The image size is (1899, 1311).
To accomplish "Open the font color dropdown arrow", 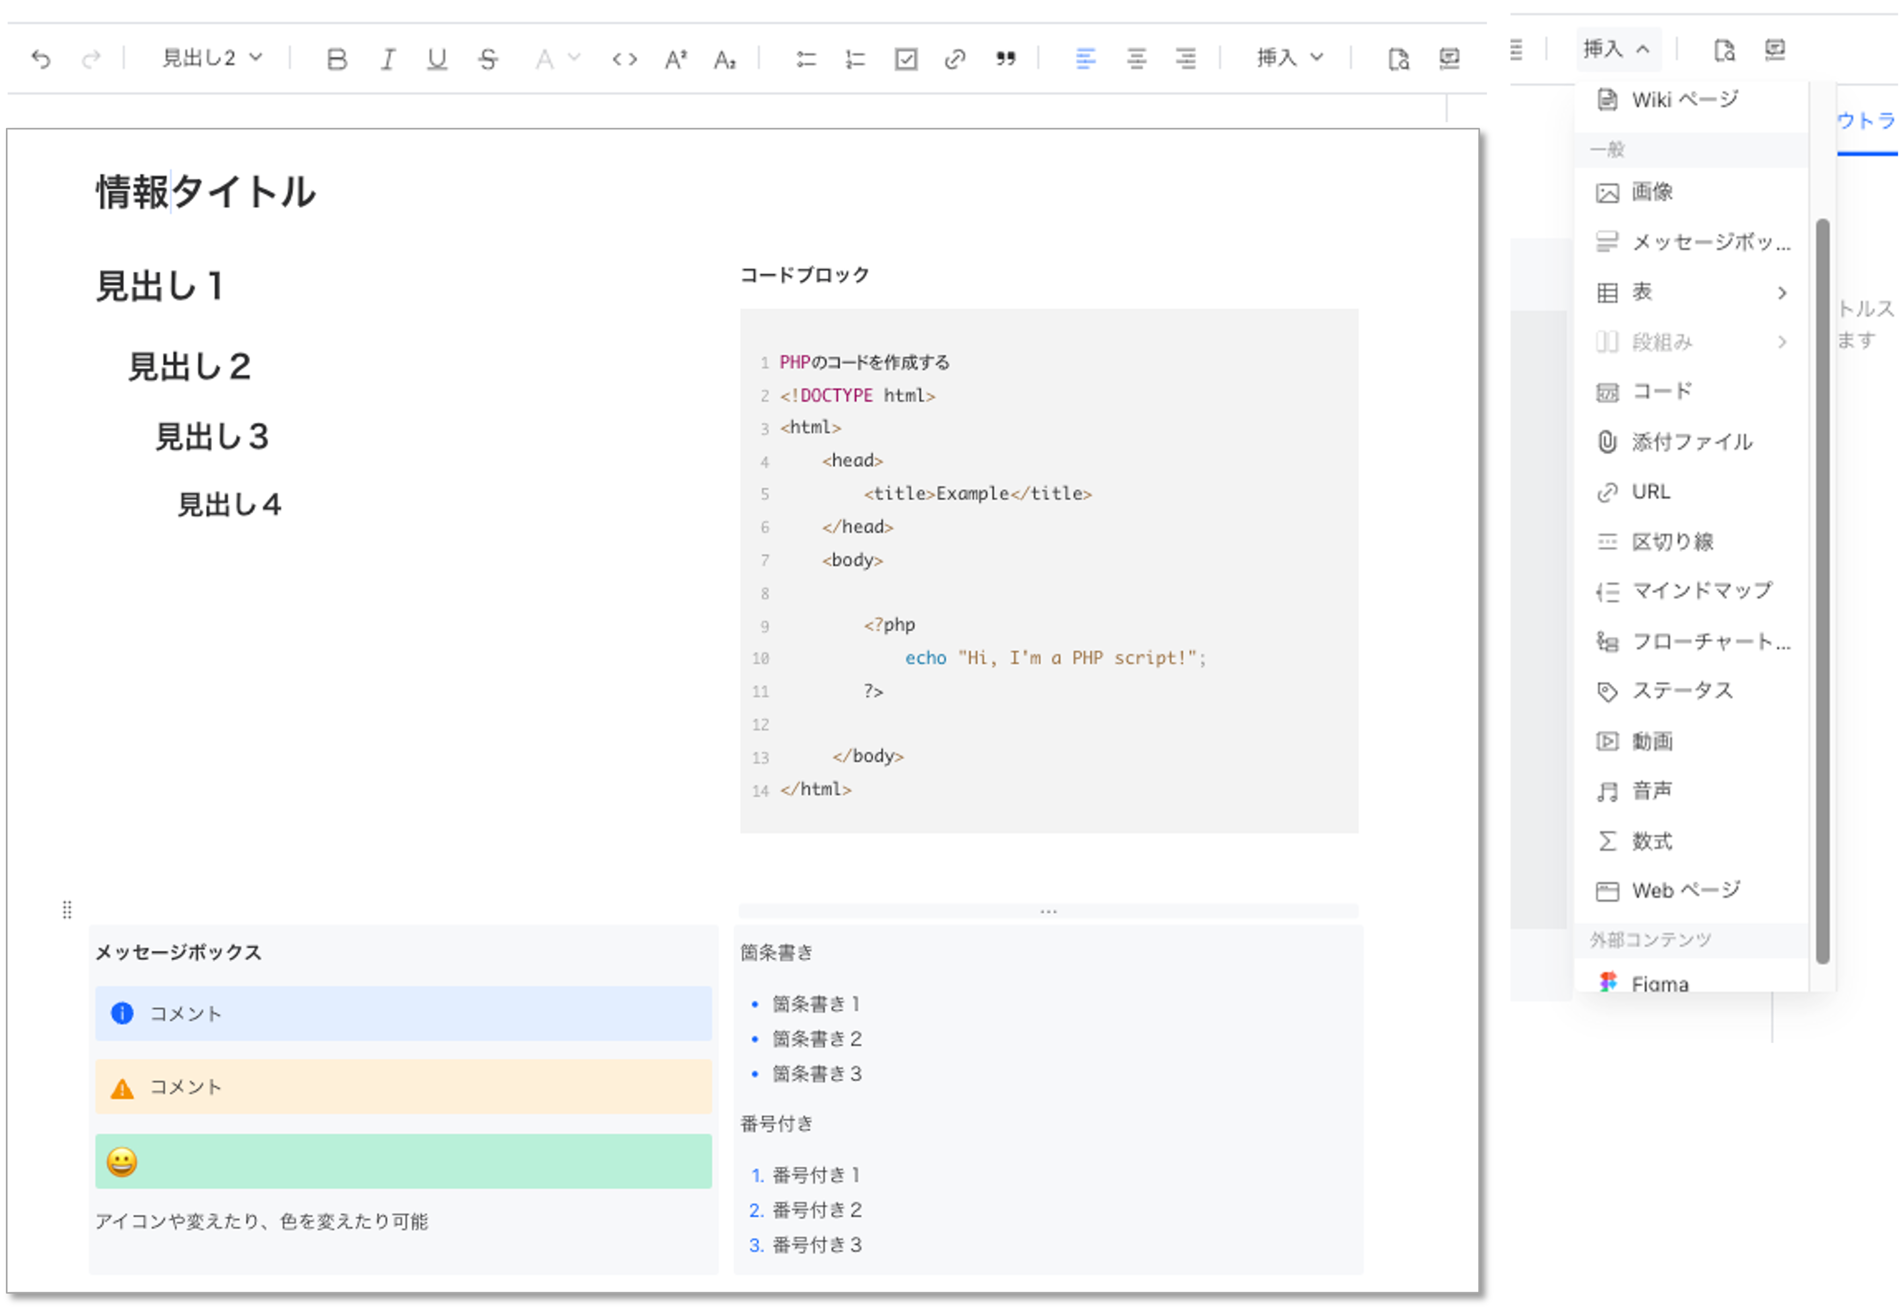I will click(x=575, y=57).
